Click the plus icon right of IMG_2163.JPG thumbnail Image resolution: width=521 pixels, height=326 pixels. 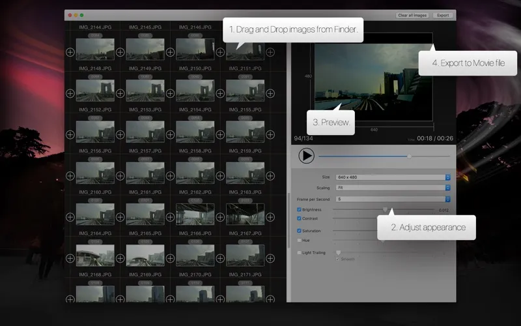click(270, 217)
